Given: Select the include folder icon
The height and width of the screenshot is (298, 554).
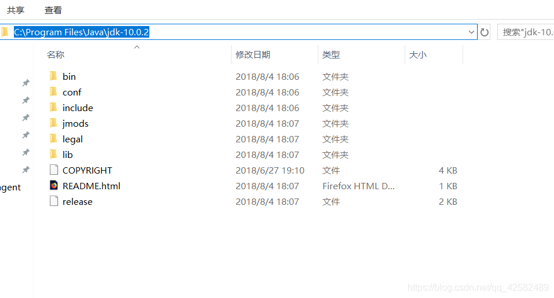Looking at the screenshot, I should point(53,107).
